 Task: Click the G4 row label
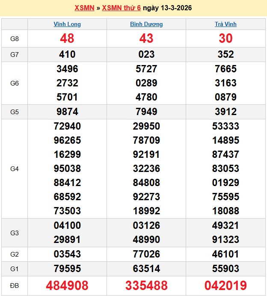(x=15, y=169)
